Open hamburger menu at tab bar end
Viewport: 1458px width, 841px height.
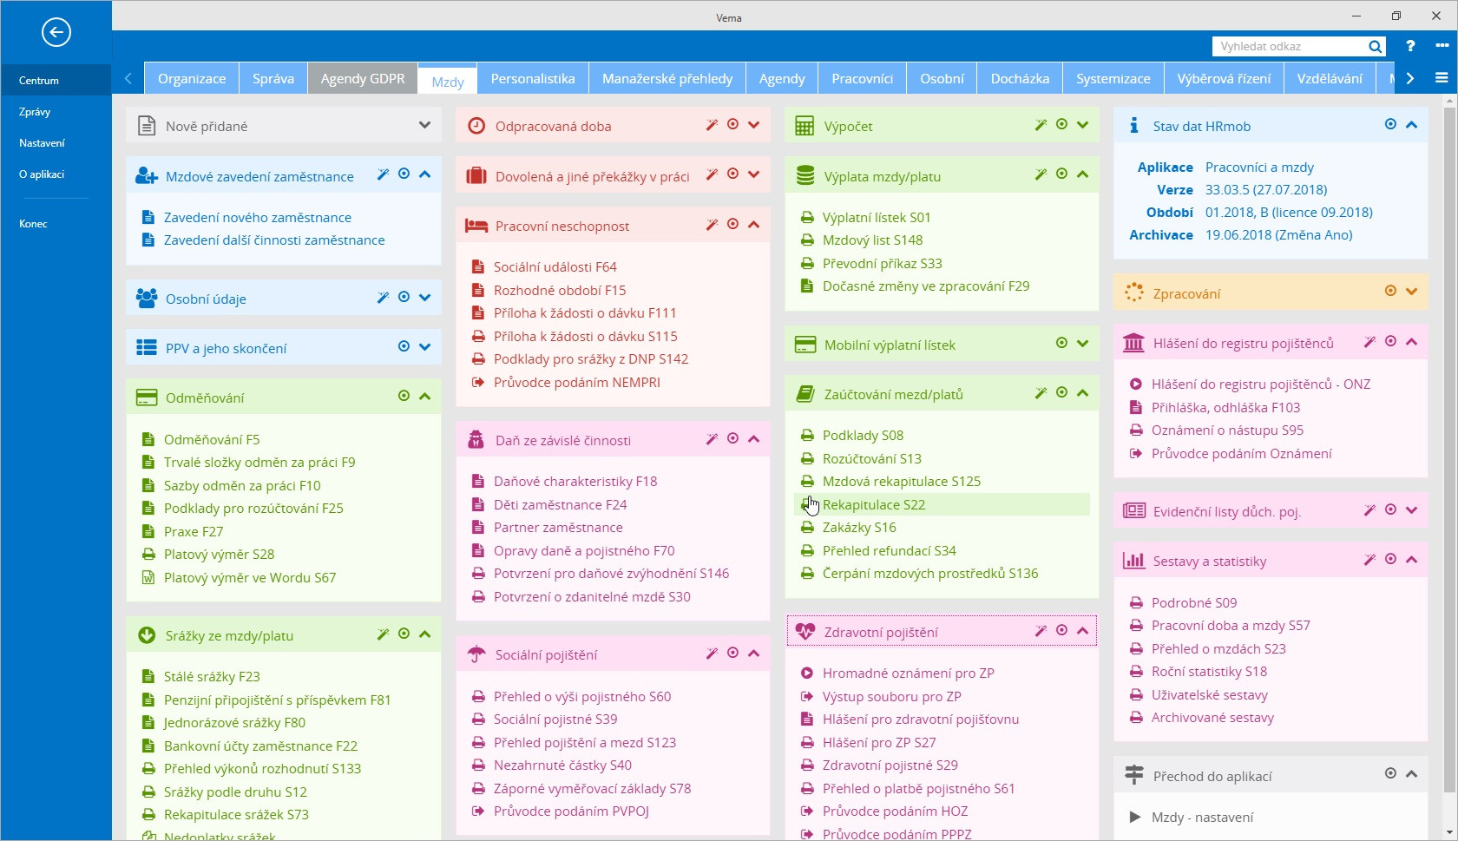pos(1442,78)
